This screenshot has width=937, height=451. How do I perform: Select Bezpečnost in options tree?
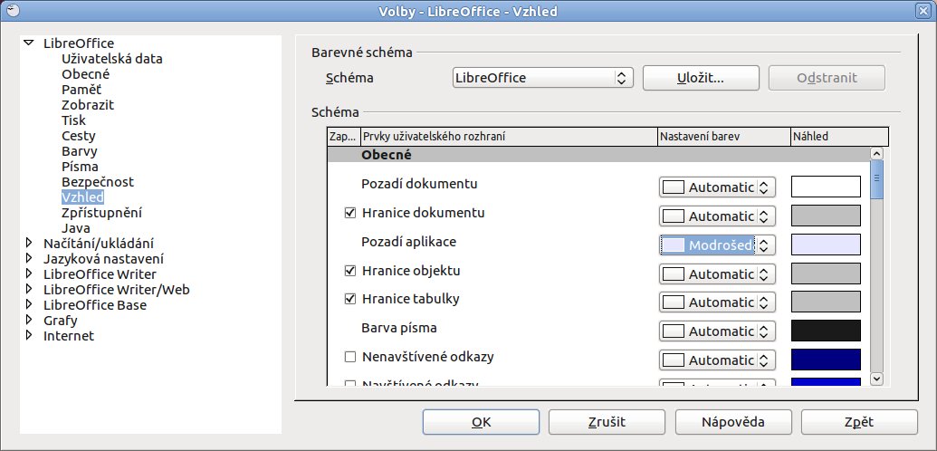(x=98, y=181)
